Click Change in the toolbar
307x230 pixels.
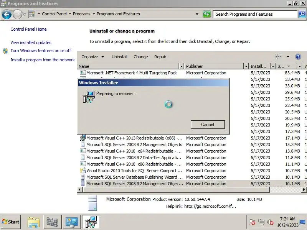tap(141, 57)
